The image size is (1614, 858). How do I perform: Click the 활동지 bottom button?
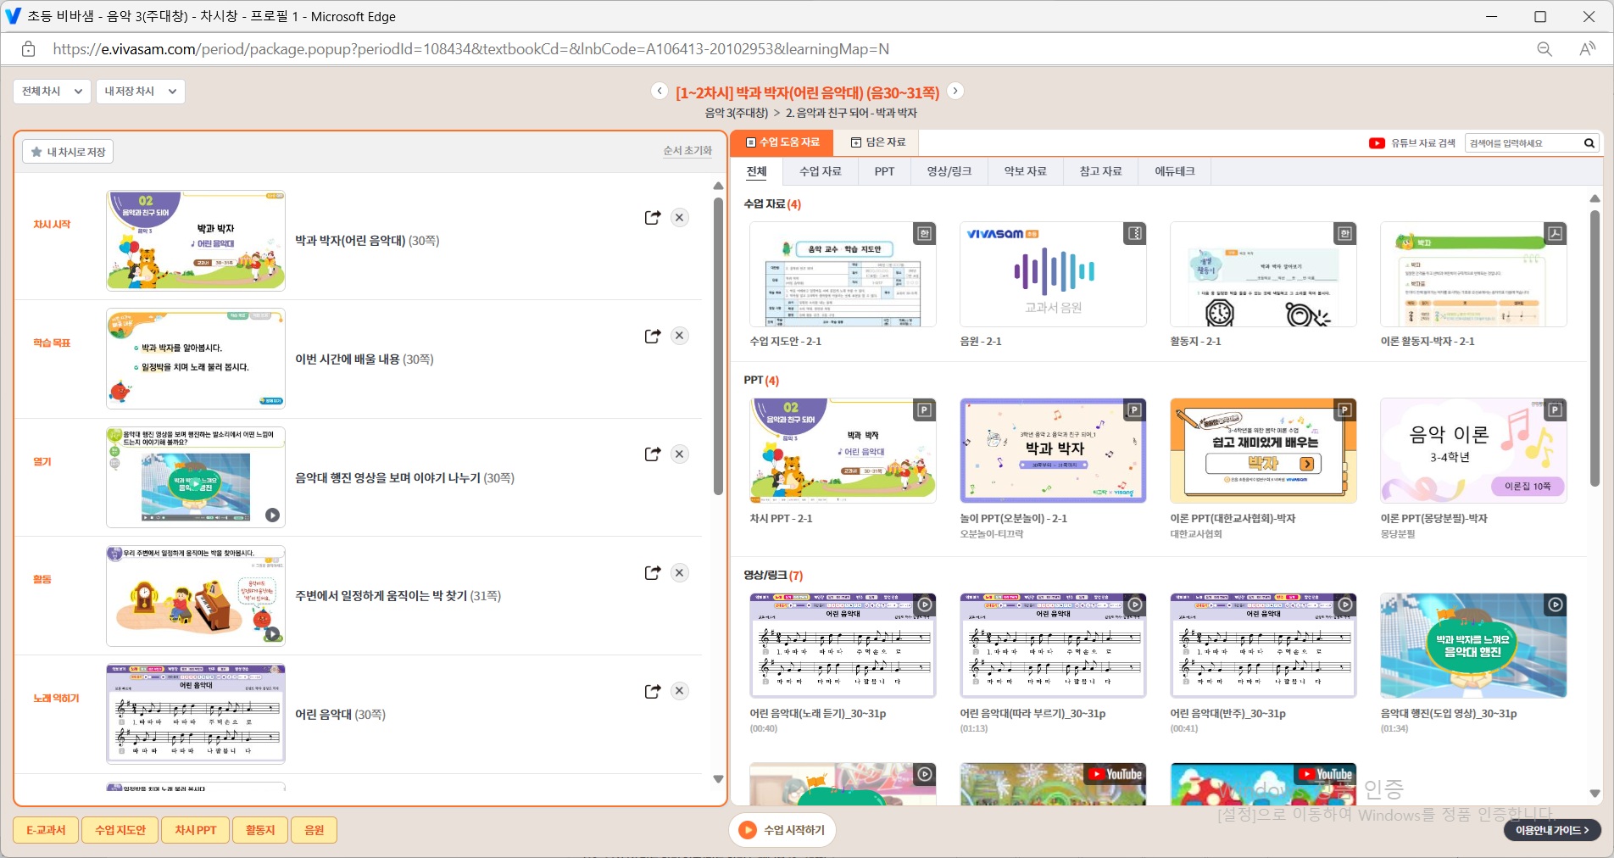coord(260,830)
